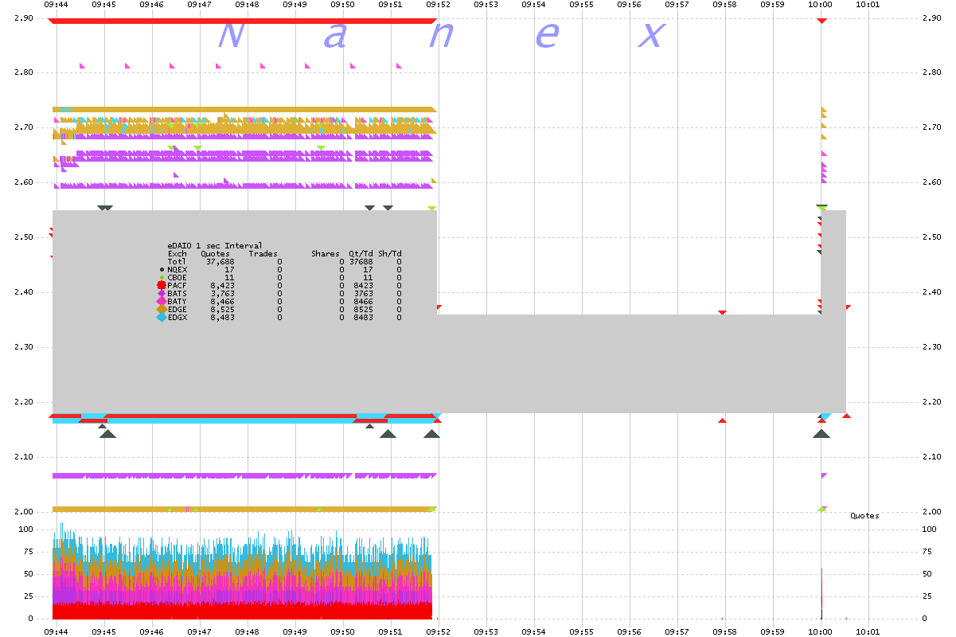Screen dimensions: 956x637
Task: Click 09:52 on the top time axis
Action: click(x=438, y=5)
